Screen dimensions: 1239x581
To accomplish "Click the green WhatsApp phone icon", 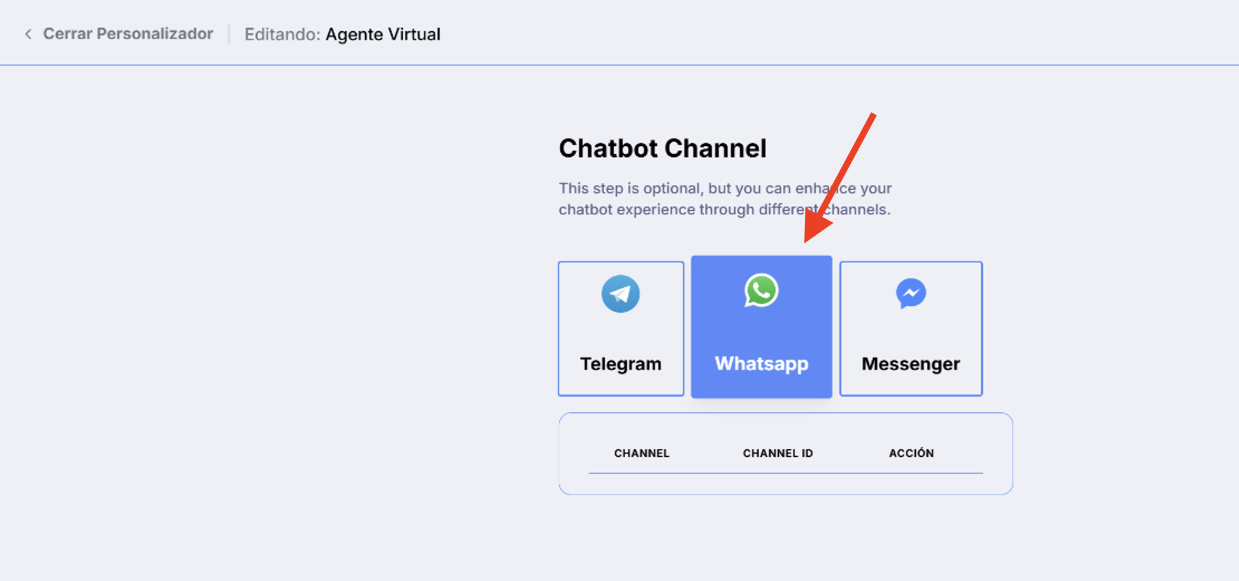I will click(x=761, y=290).
